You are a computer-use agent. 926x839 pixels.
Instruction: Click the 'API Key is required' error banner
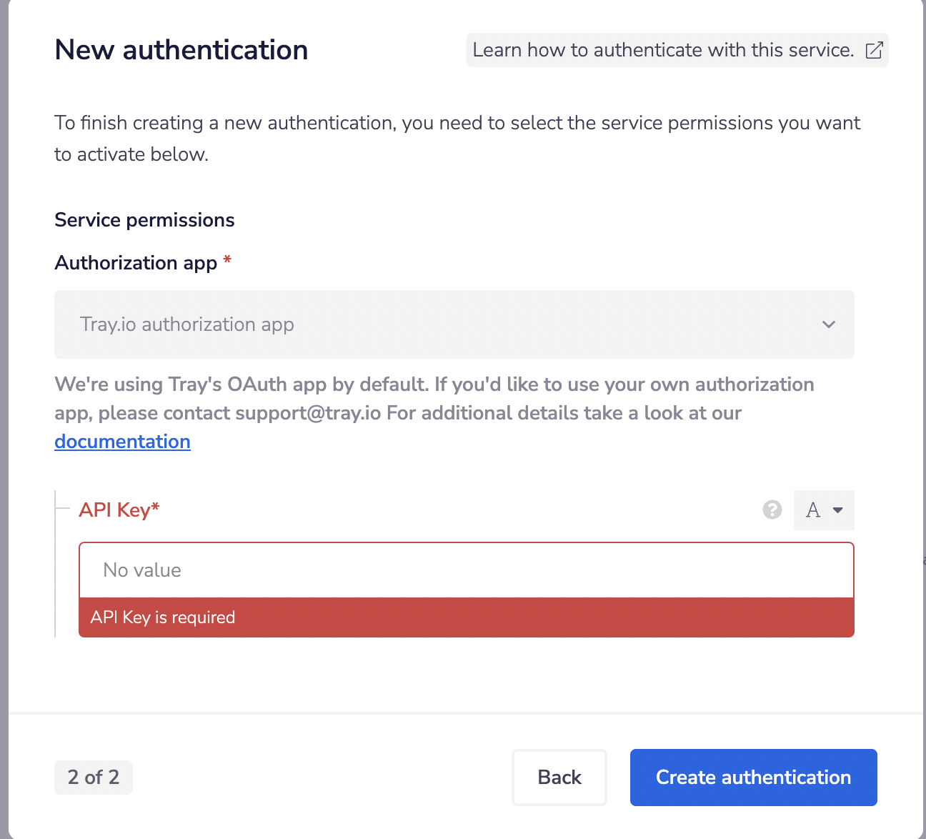click(x=466, y=617)
